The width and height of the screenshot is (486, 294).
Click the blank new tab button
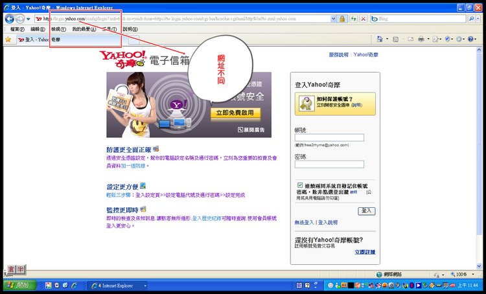tap(133, 40)
